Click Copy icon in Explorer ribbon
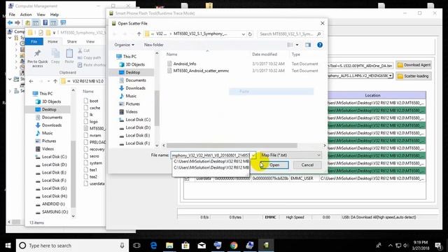The image size is (448, 252). pos(55,56)
